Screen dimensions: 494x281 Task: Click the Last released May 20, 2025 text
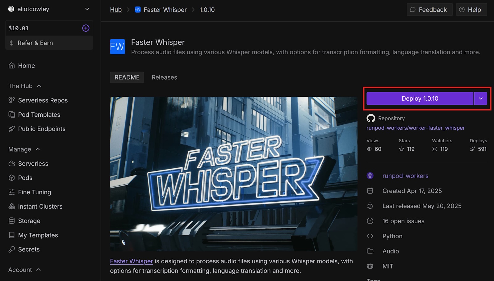click(422, 206)
